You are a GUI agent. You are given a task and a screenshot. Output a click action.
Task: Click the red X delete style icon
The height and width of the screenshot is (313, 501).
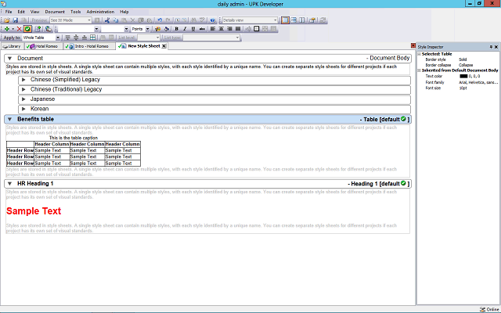pyautogui.click(x=19, y=28)
